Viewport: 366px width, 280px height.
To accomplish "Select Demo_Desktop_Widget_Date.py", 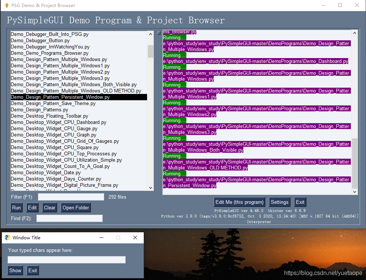I will (79, 173).
